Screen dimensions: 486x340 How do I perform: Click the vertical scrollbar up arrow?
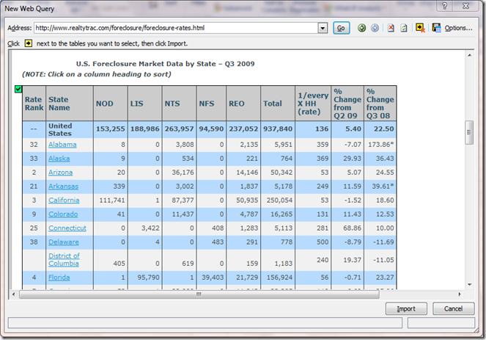(x=470, y=55)
